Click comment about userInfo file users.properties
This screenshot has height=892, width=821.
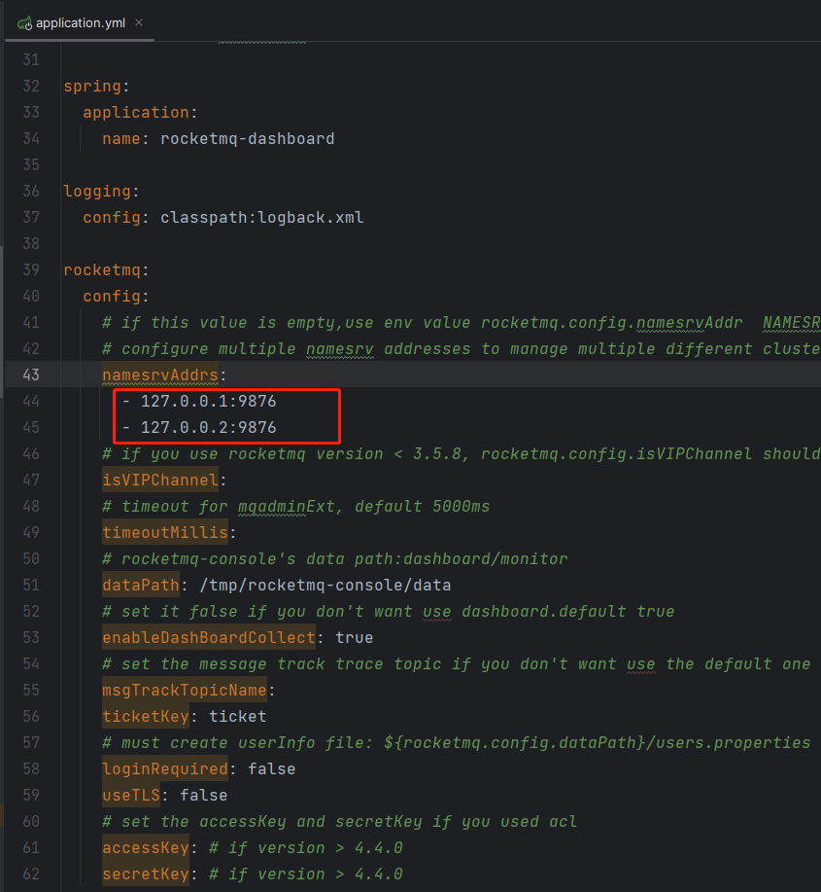(x=457, y=743)
